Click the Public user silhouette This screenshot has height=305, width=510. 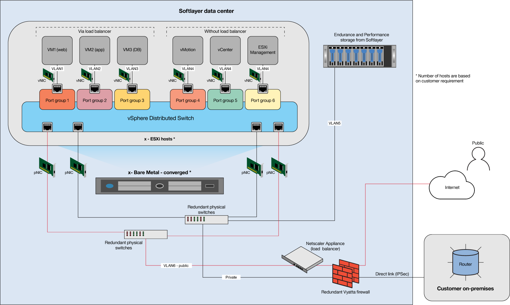478,159
